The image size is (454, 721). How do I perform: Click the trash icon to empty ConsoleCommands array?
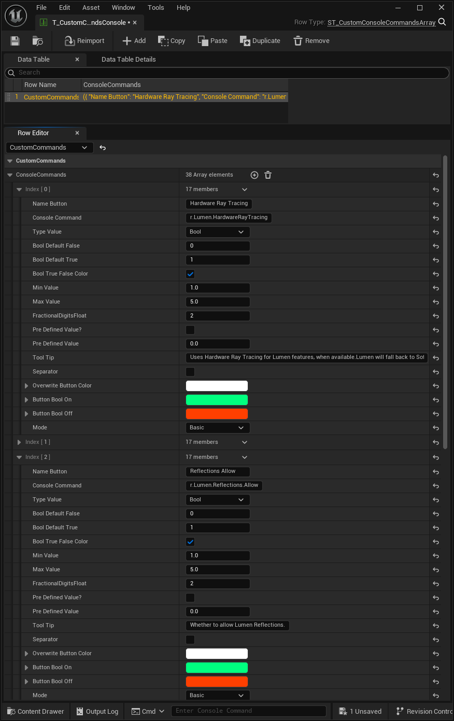click(x=268, y=175)
